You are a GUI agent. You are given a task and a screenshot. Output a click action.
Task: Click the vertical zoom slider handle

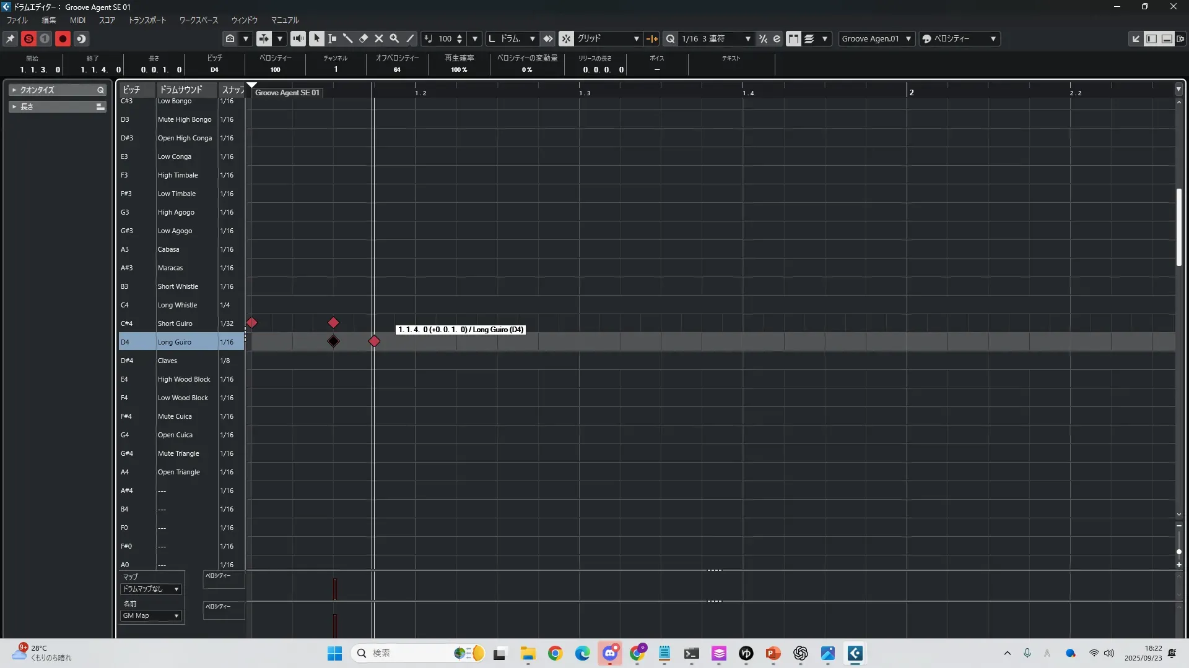pos(1178,551)
